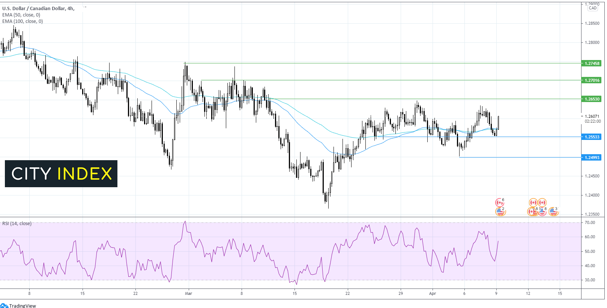The image size is (607, 308).
Task: Click the RSI (14, close) indicator label
Action: point(17,224)
